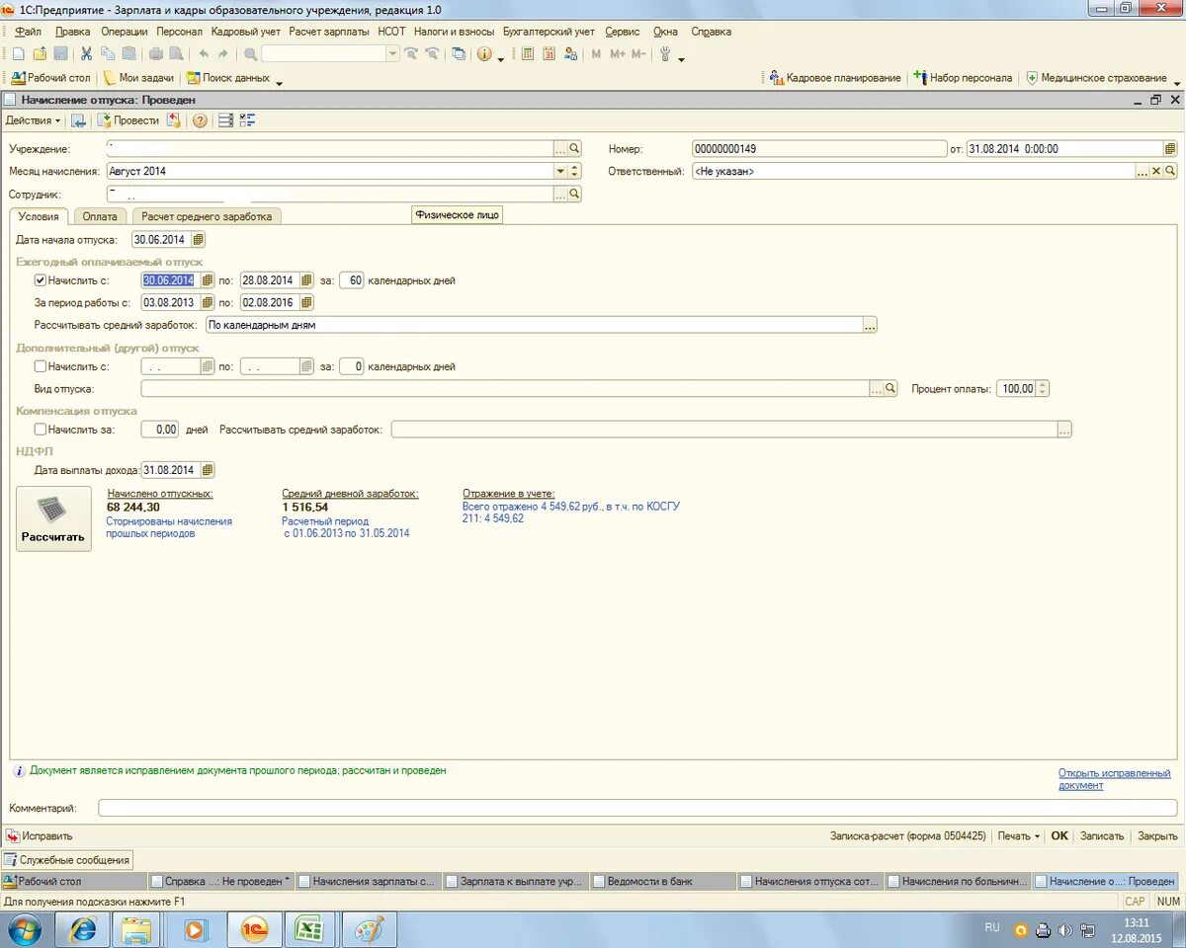The image size is (1186, 948).
Task: Open calendar for annual leave end date 28.08.2014
Action: (306, 280)
